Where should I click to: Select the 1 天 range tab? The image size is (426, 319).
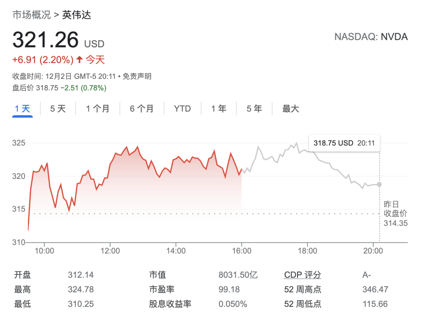pyautogui.click(x=22, y=109)
